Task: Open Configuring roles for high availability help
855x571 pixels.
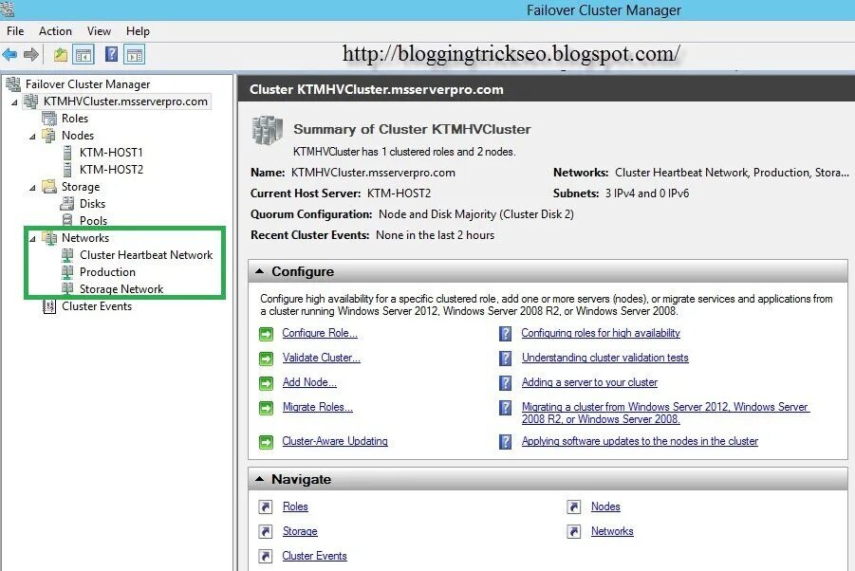Action: click(601, 333)
